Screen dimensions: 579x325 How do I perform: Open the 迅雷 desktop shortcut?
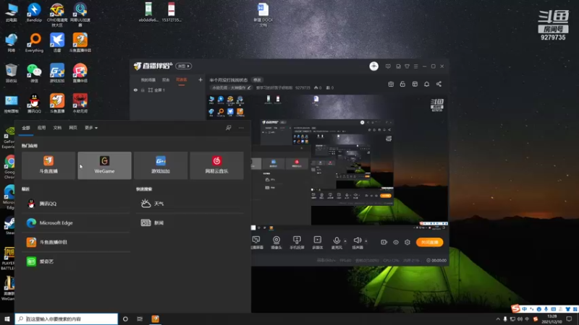point(57,43)
